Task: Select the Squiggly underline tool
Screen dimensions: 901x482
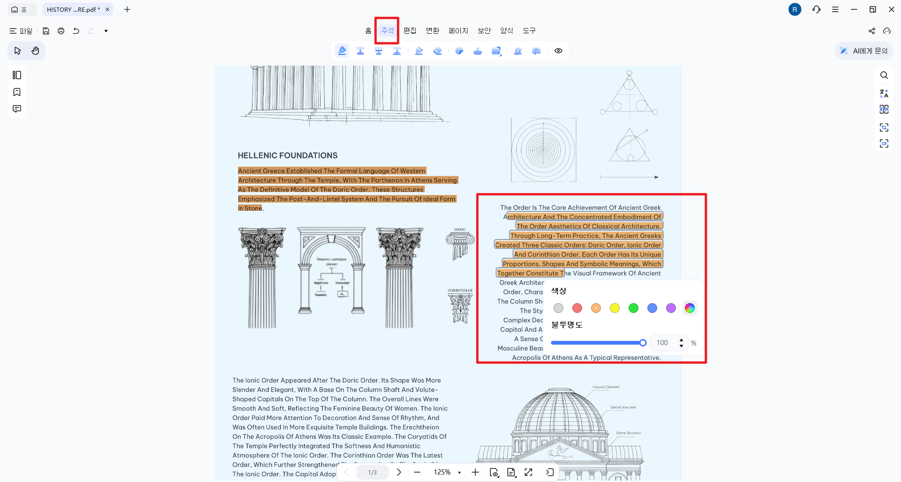Action: click(x=397, y=51)
